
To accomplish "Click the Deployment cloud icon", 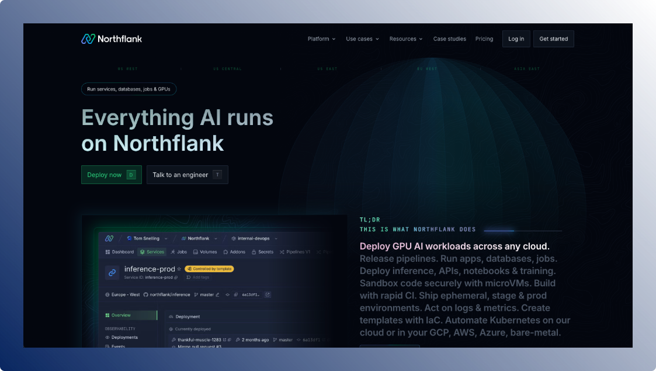I will pos(171,317).
